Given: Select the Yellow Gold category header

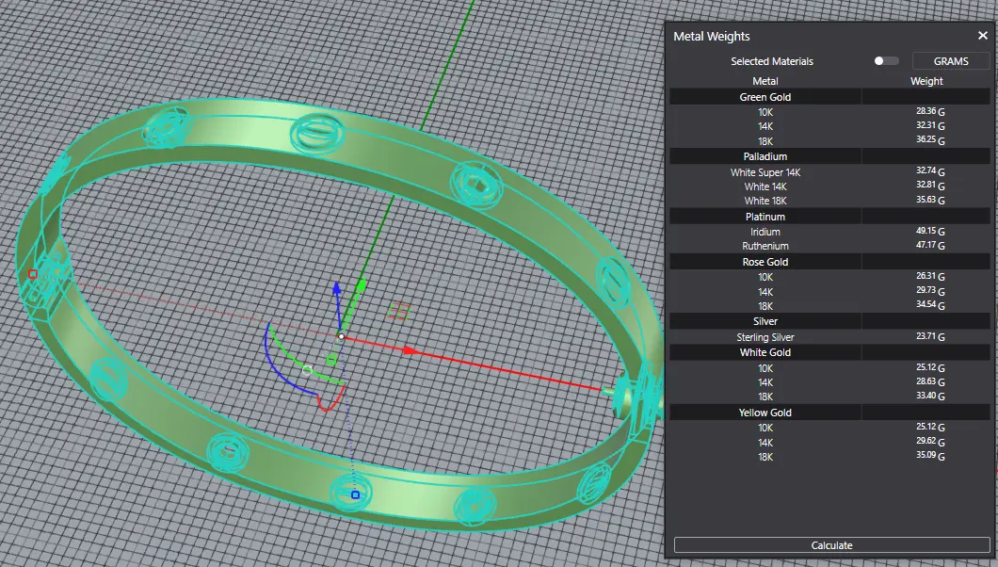Looking at the screenshot, I should pyautogui.click(x=765, y=413).
